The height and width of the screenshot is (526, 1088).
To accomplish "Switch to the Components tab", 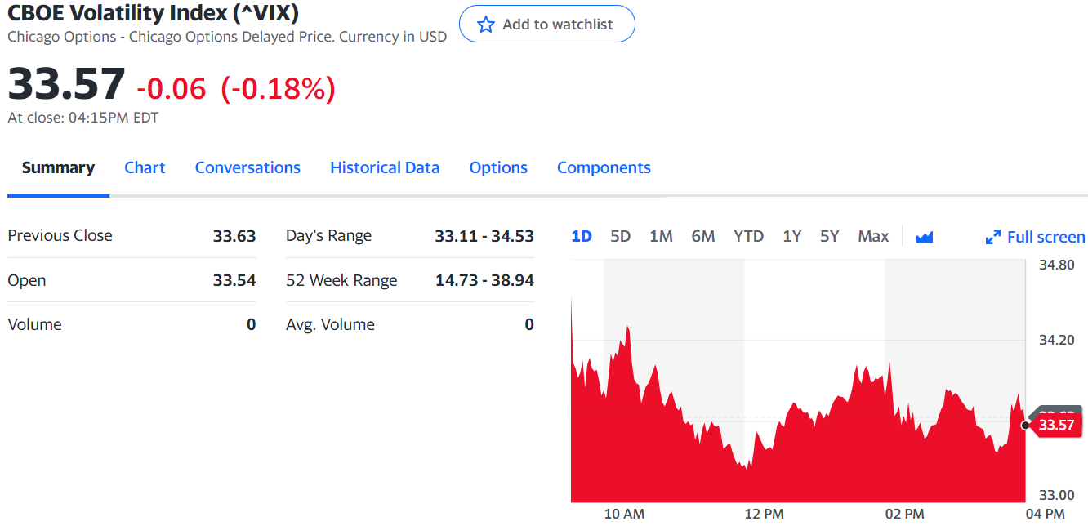I will [604, 167].
